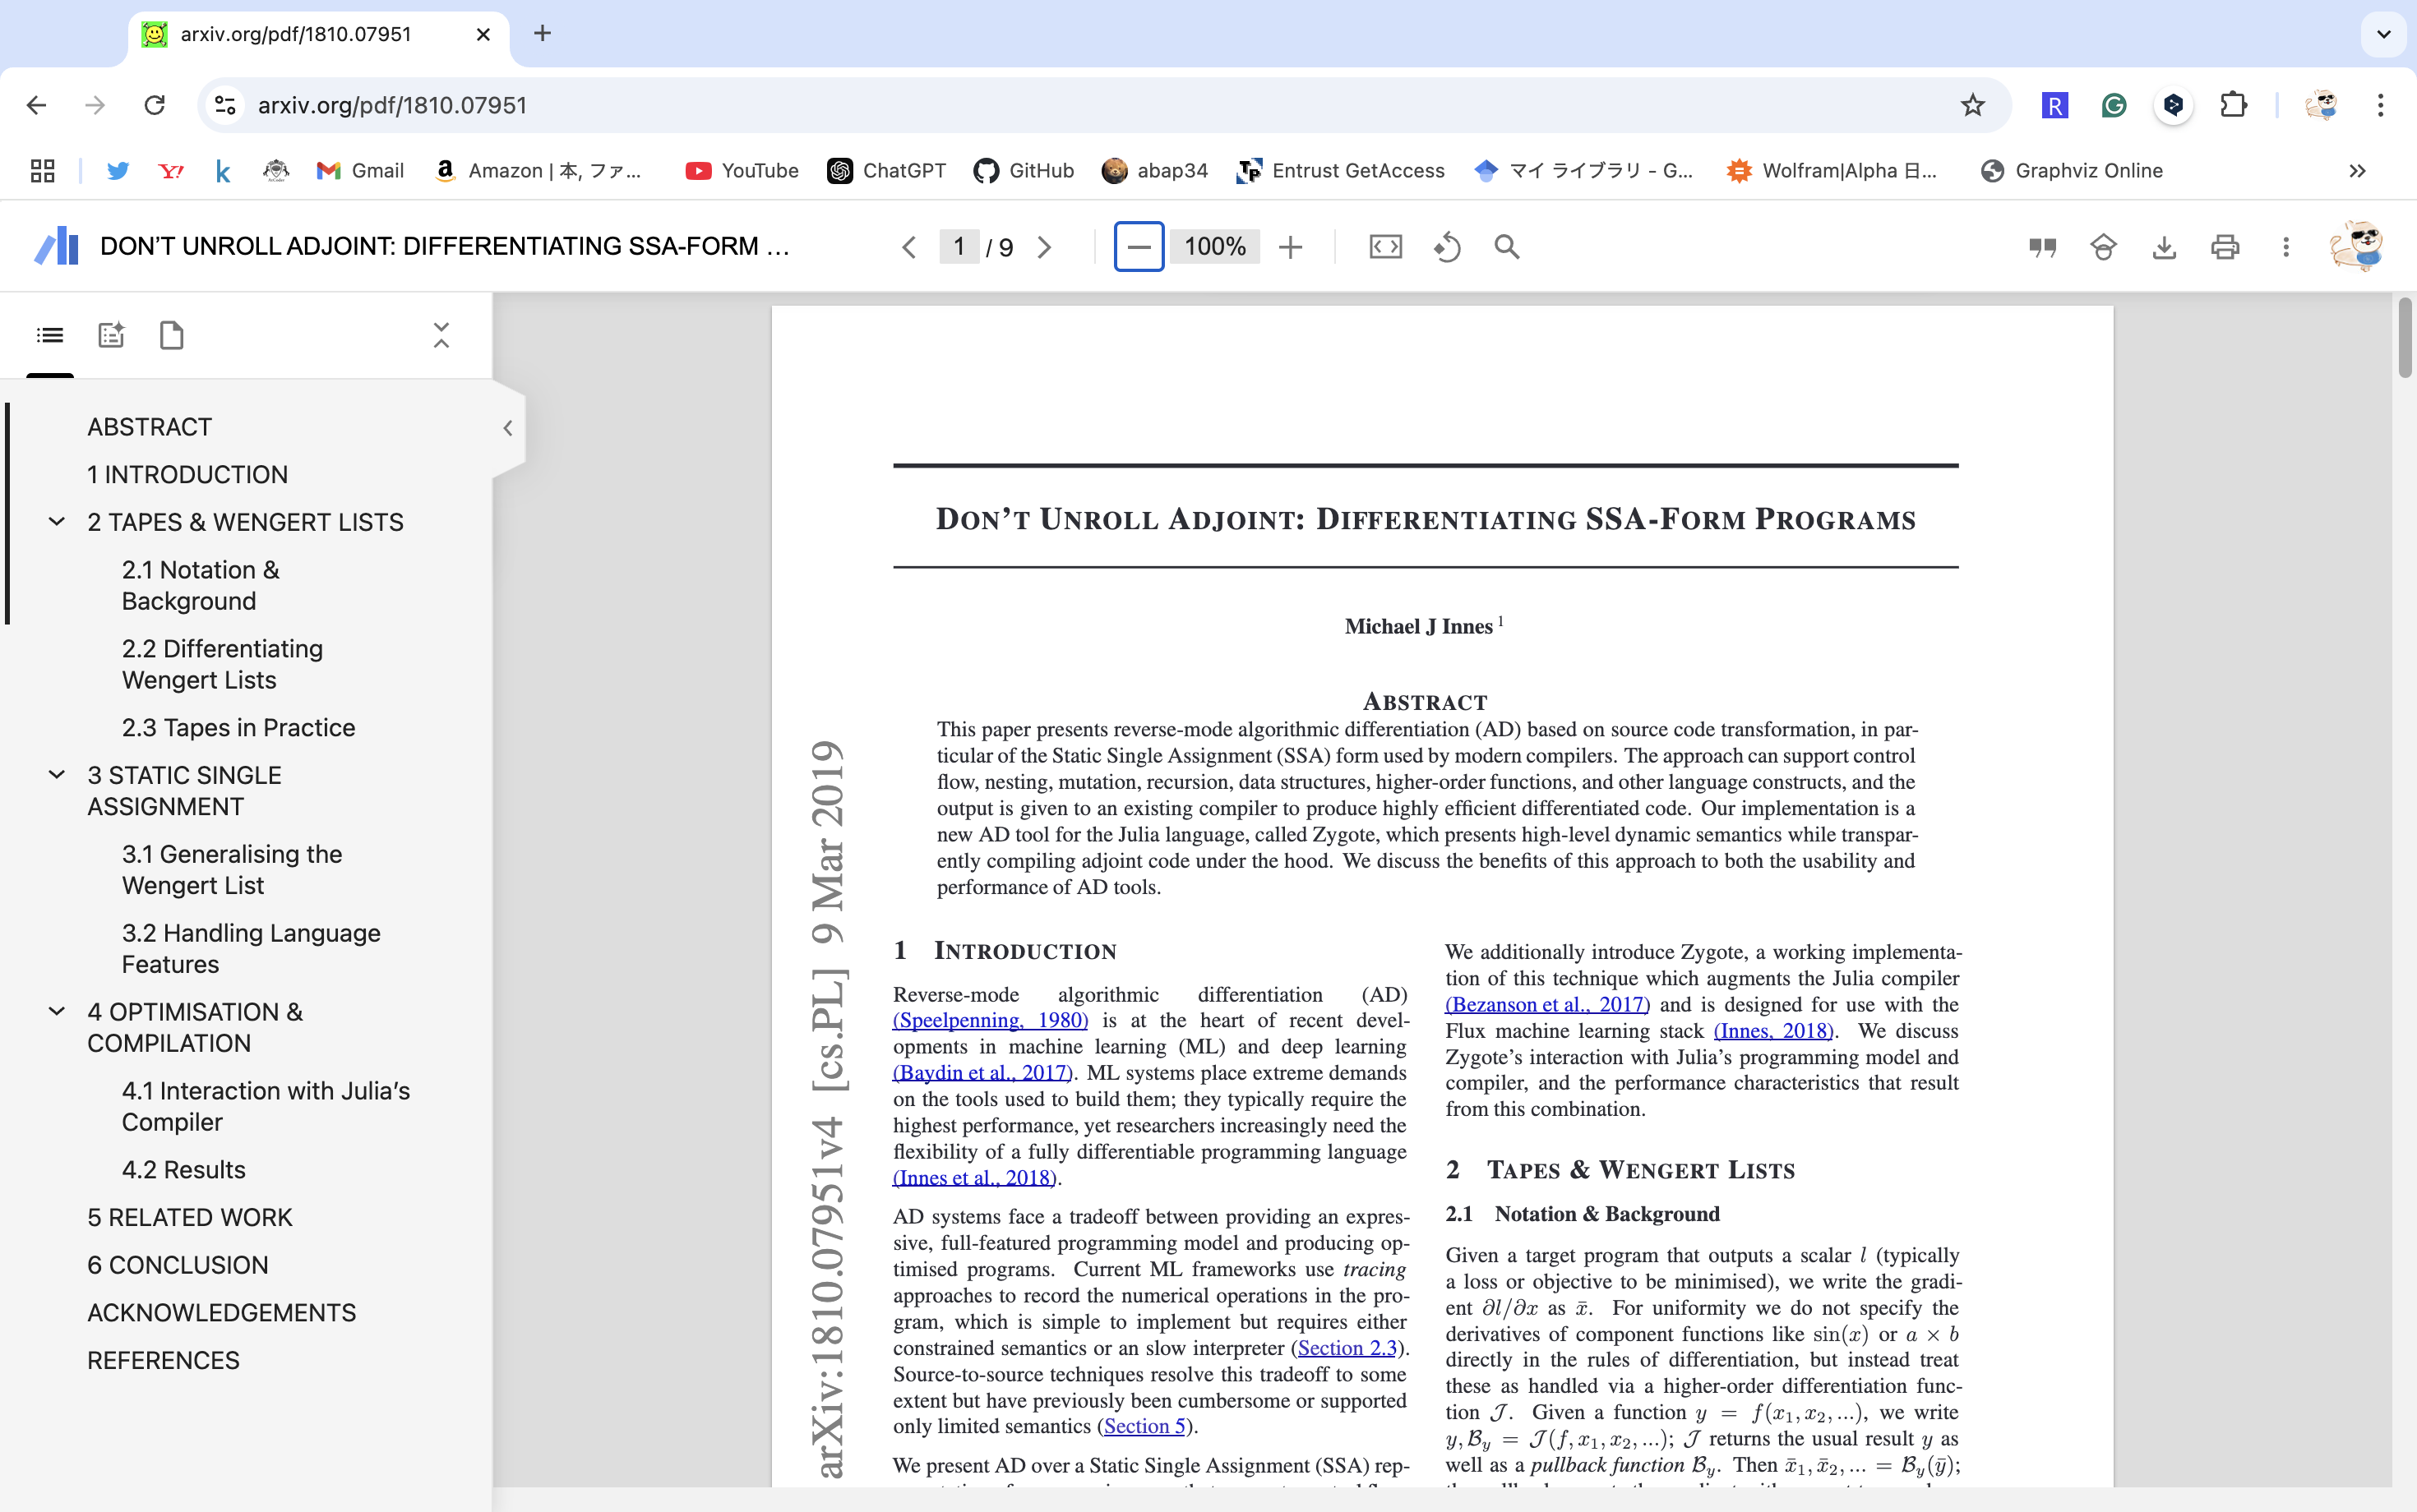Viewport: 2417px width, 1512px height.
Task: Search within the PDF document
Action: [1507, 247]
